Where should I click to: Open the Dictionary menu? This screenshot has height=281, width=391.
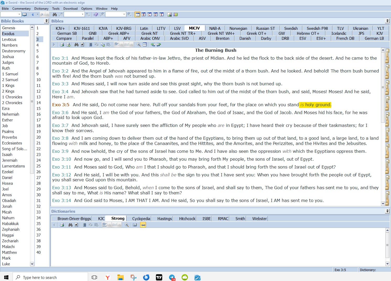41,9
